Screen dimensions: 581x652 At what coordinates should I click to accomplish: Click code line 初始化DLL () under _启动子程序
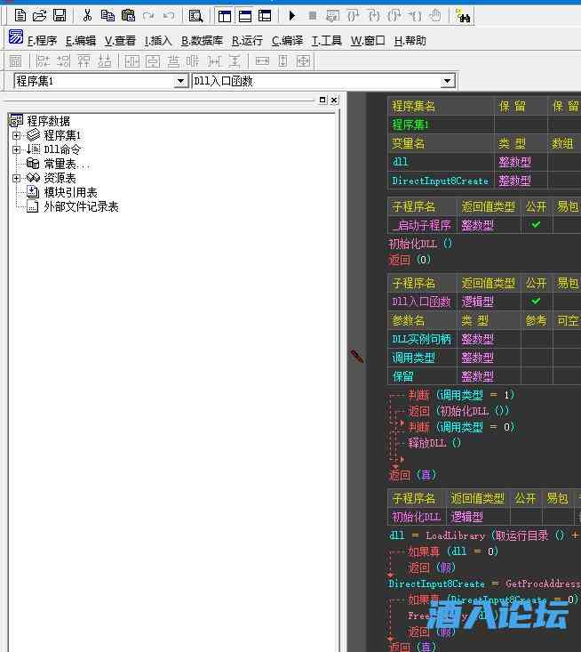coord(420,244)
